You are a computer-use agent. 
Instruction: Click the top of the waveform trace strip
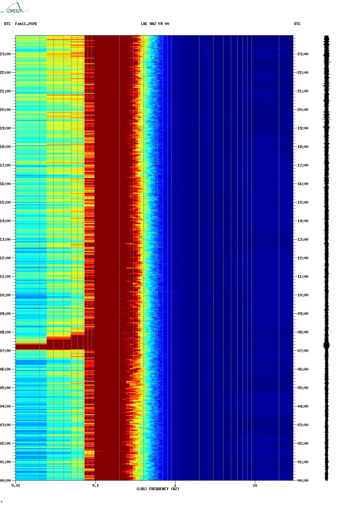pyautogui.click(x=326, y=37)
